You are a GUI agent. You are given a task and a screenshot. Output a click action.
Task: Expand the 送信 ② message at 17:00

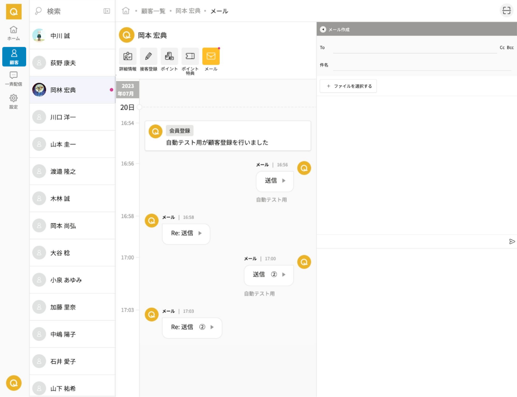click(269, 275)
